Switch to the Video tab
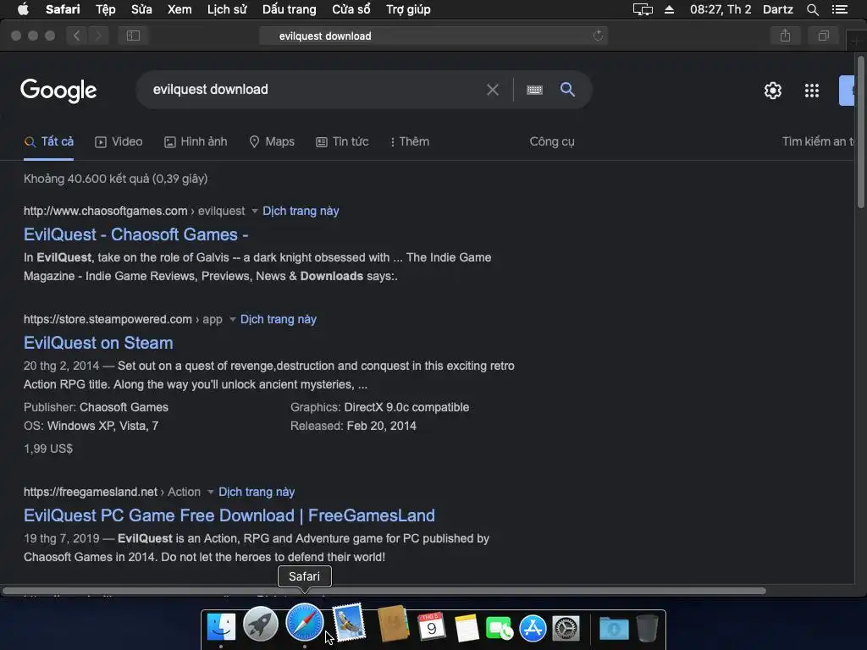The image size is (867, 650). click(x=119, y=141)
